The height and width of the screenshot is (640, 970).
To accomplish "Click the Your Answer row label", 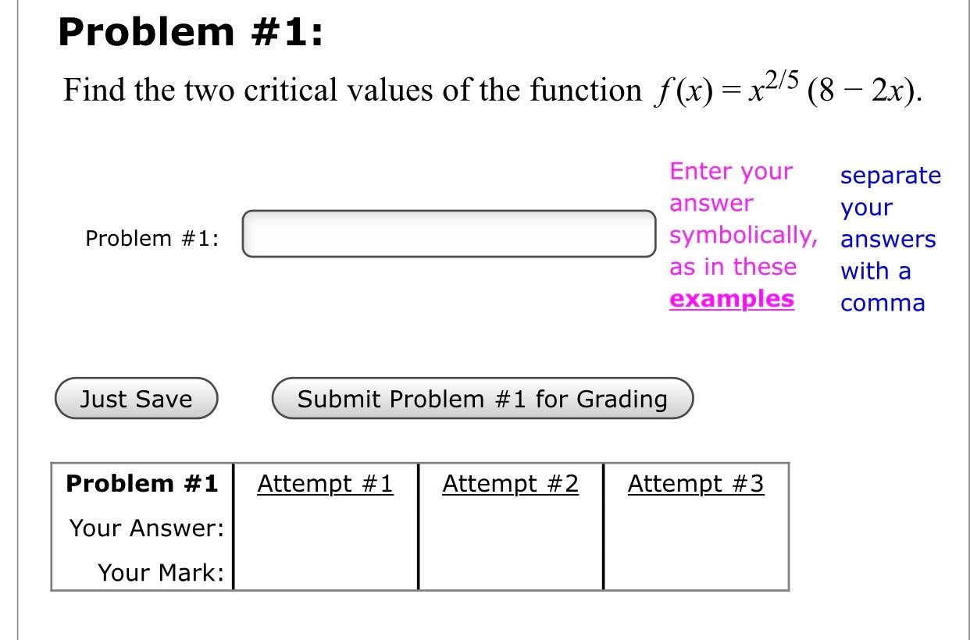I will pos(145,527).
